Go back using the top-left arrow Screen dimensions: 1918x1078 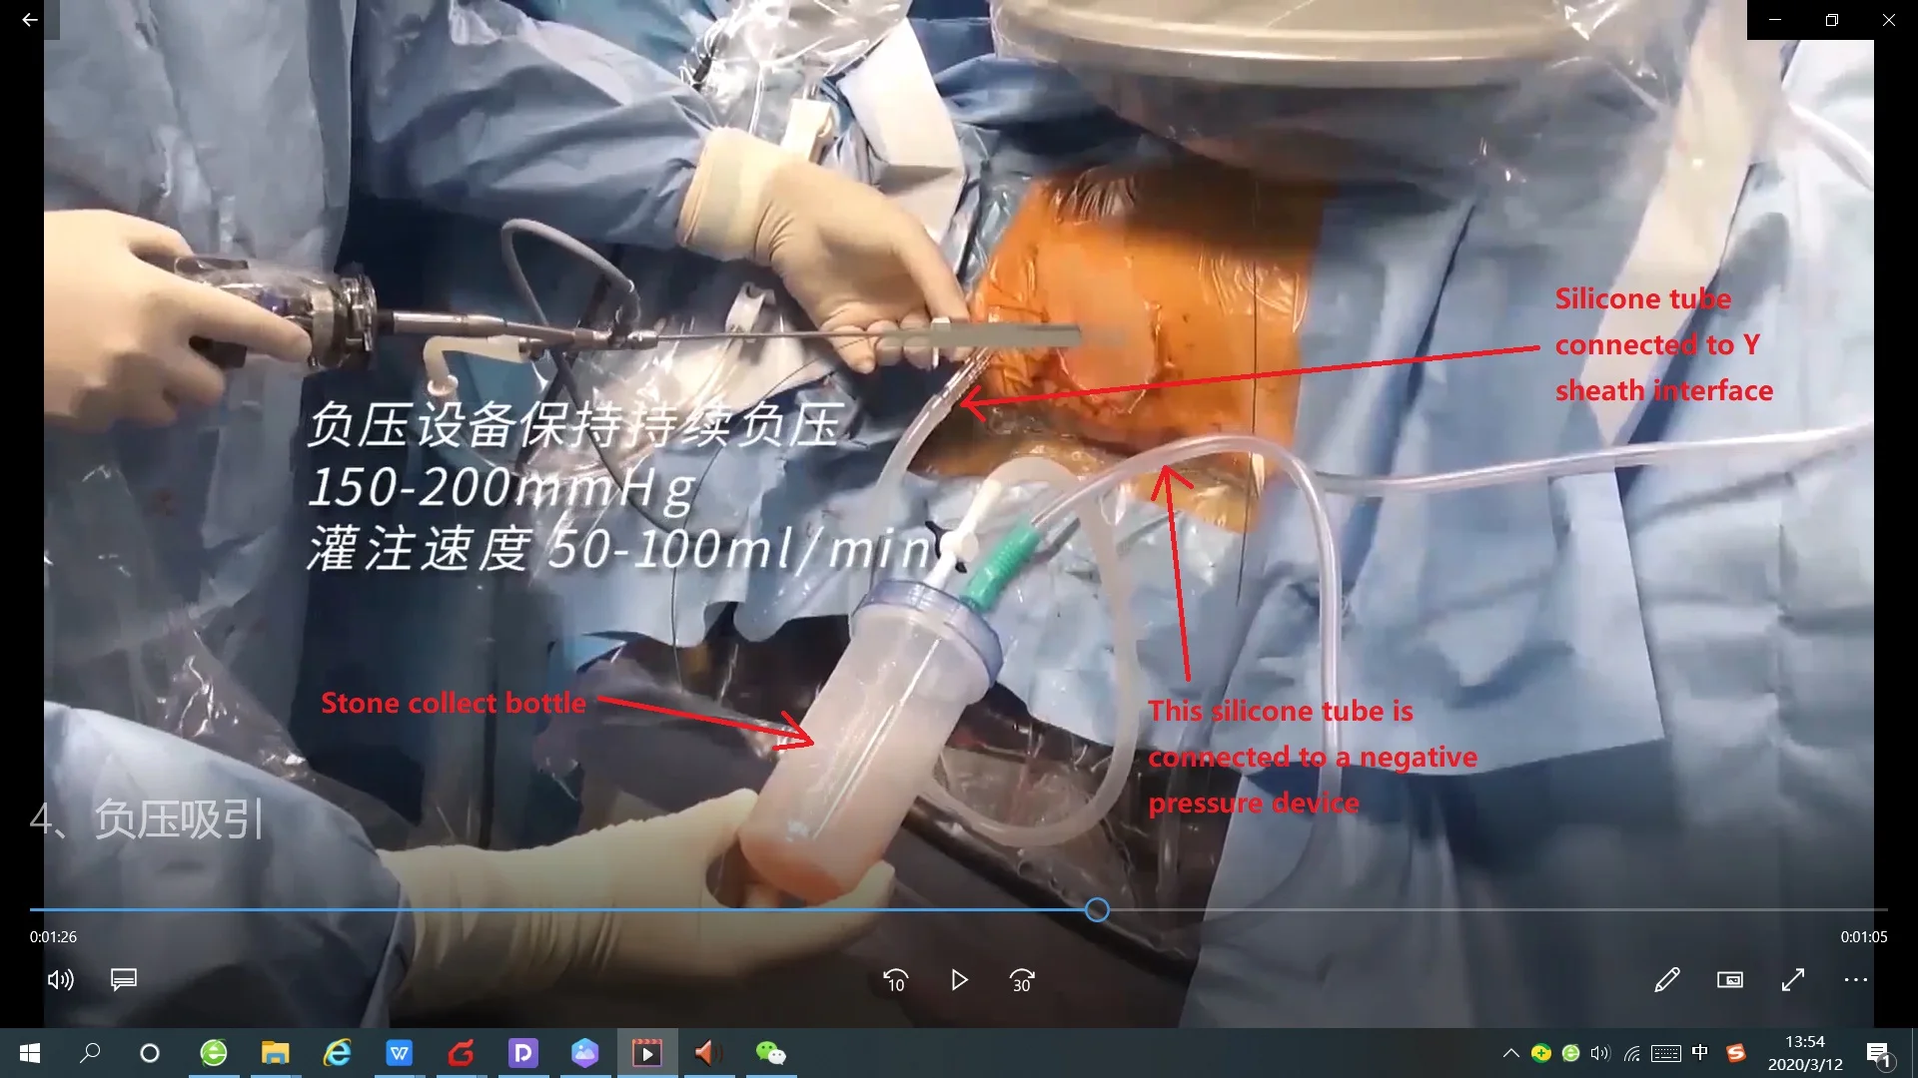[29, 20]
